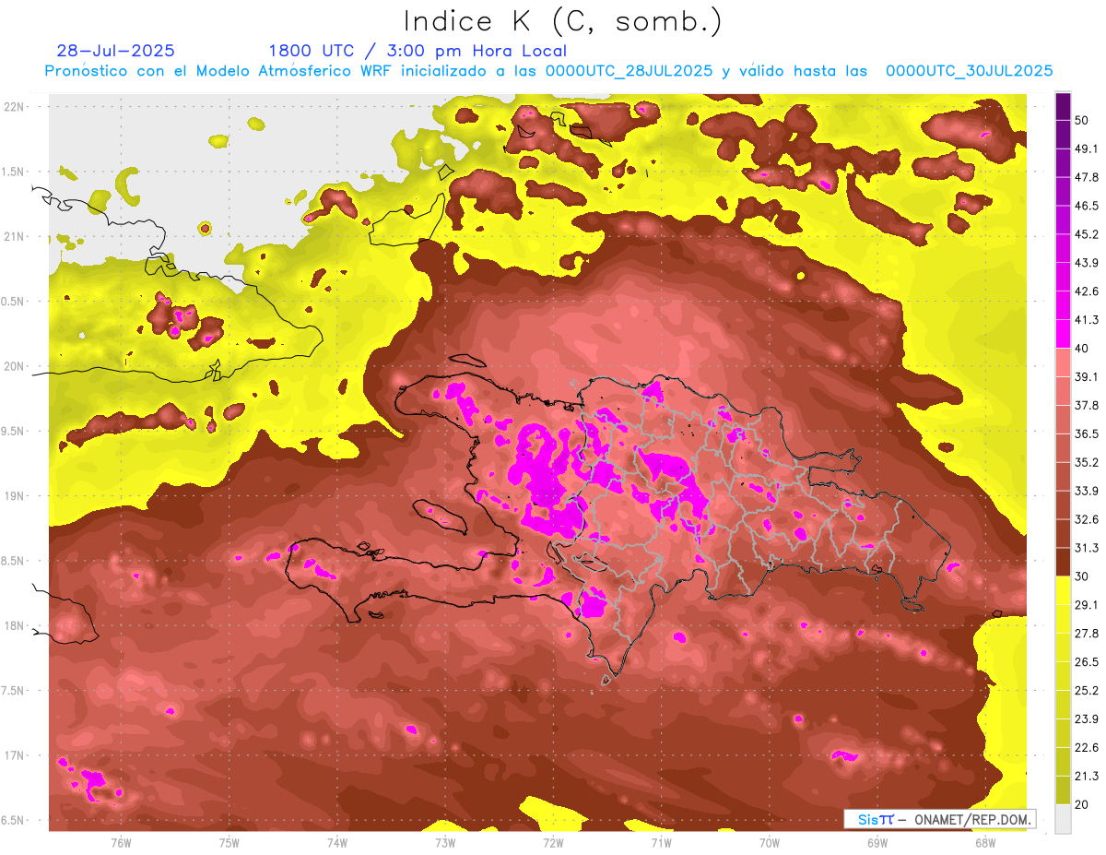
Task: Click the '43.9' color scale value
Action: (x=1087, y=263)
